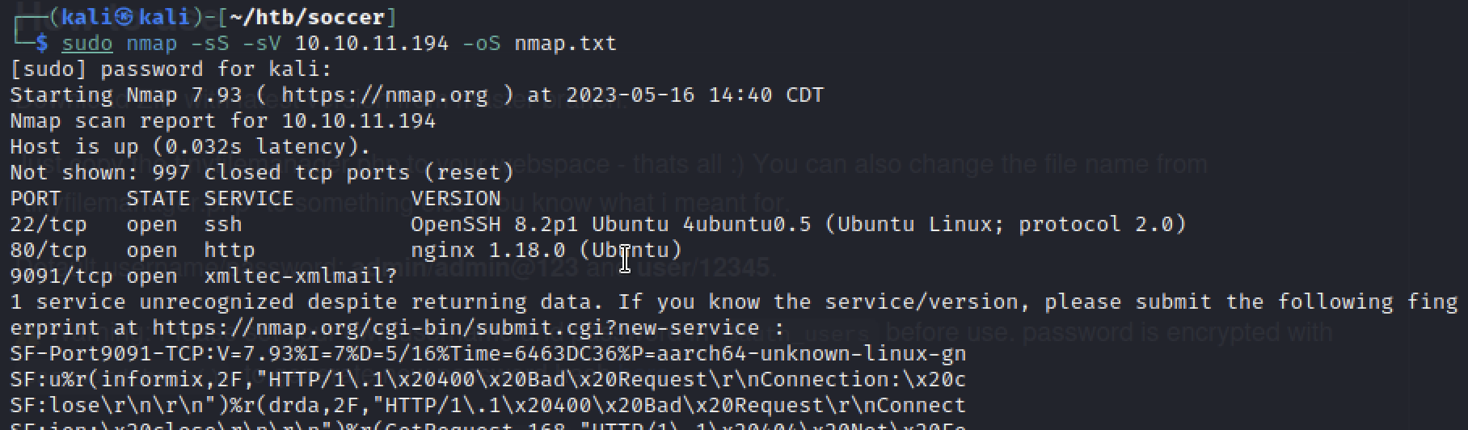Click the sudo command word in the prompt
The image size is (1468, 430).
pyautogui.click(x=87, y=43)
